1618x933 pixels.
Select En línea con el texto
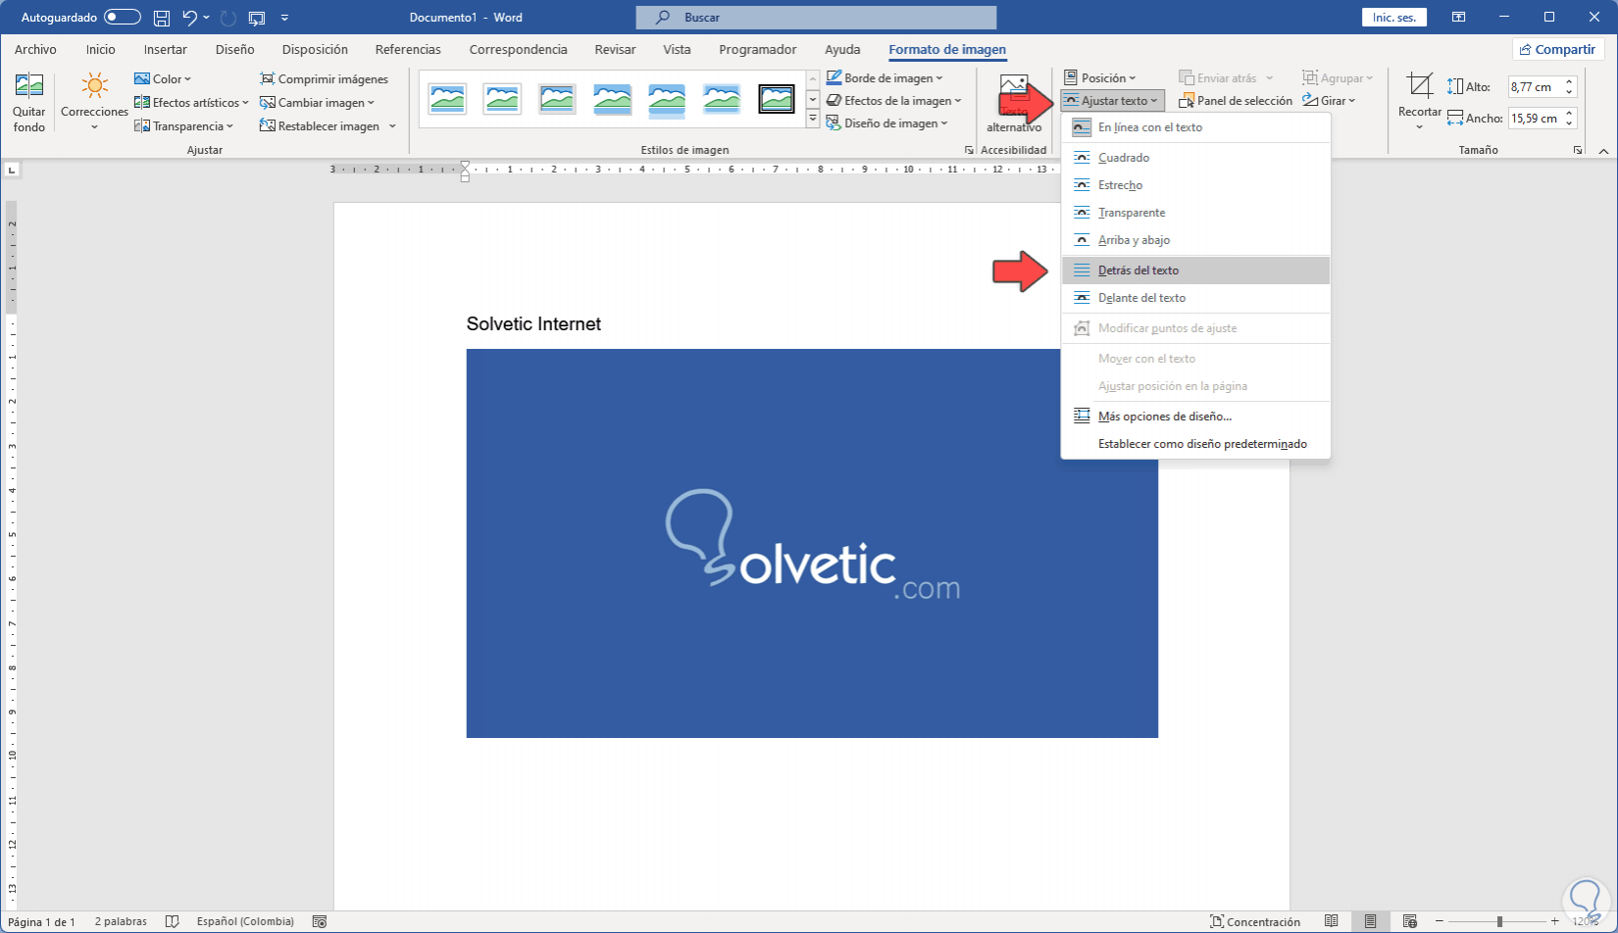(1195, 127)
